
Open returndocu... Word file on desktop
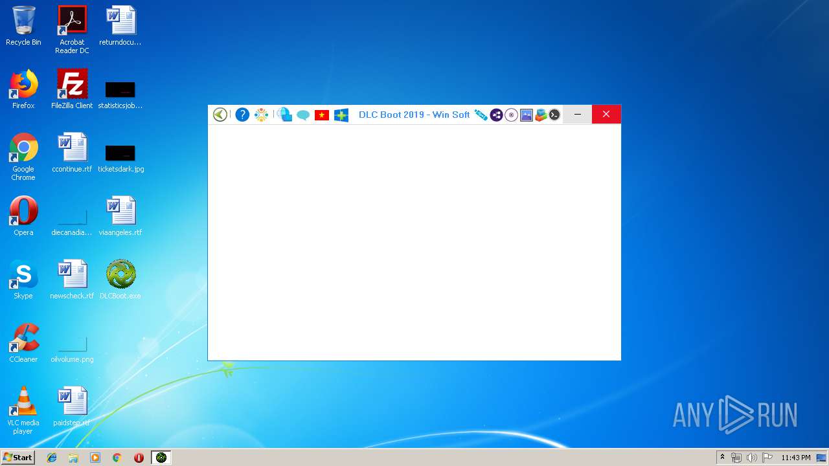pos(120,26)
